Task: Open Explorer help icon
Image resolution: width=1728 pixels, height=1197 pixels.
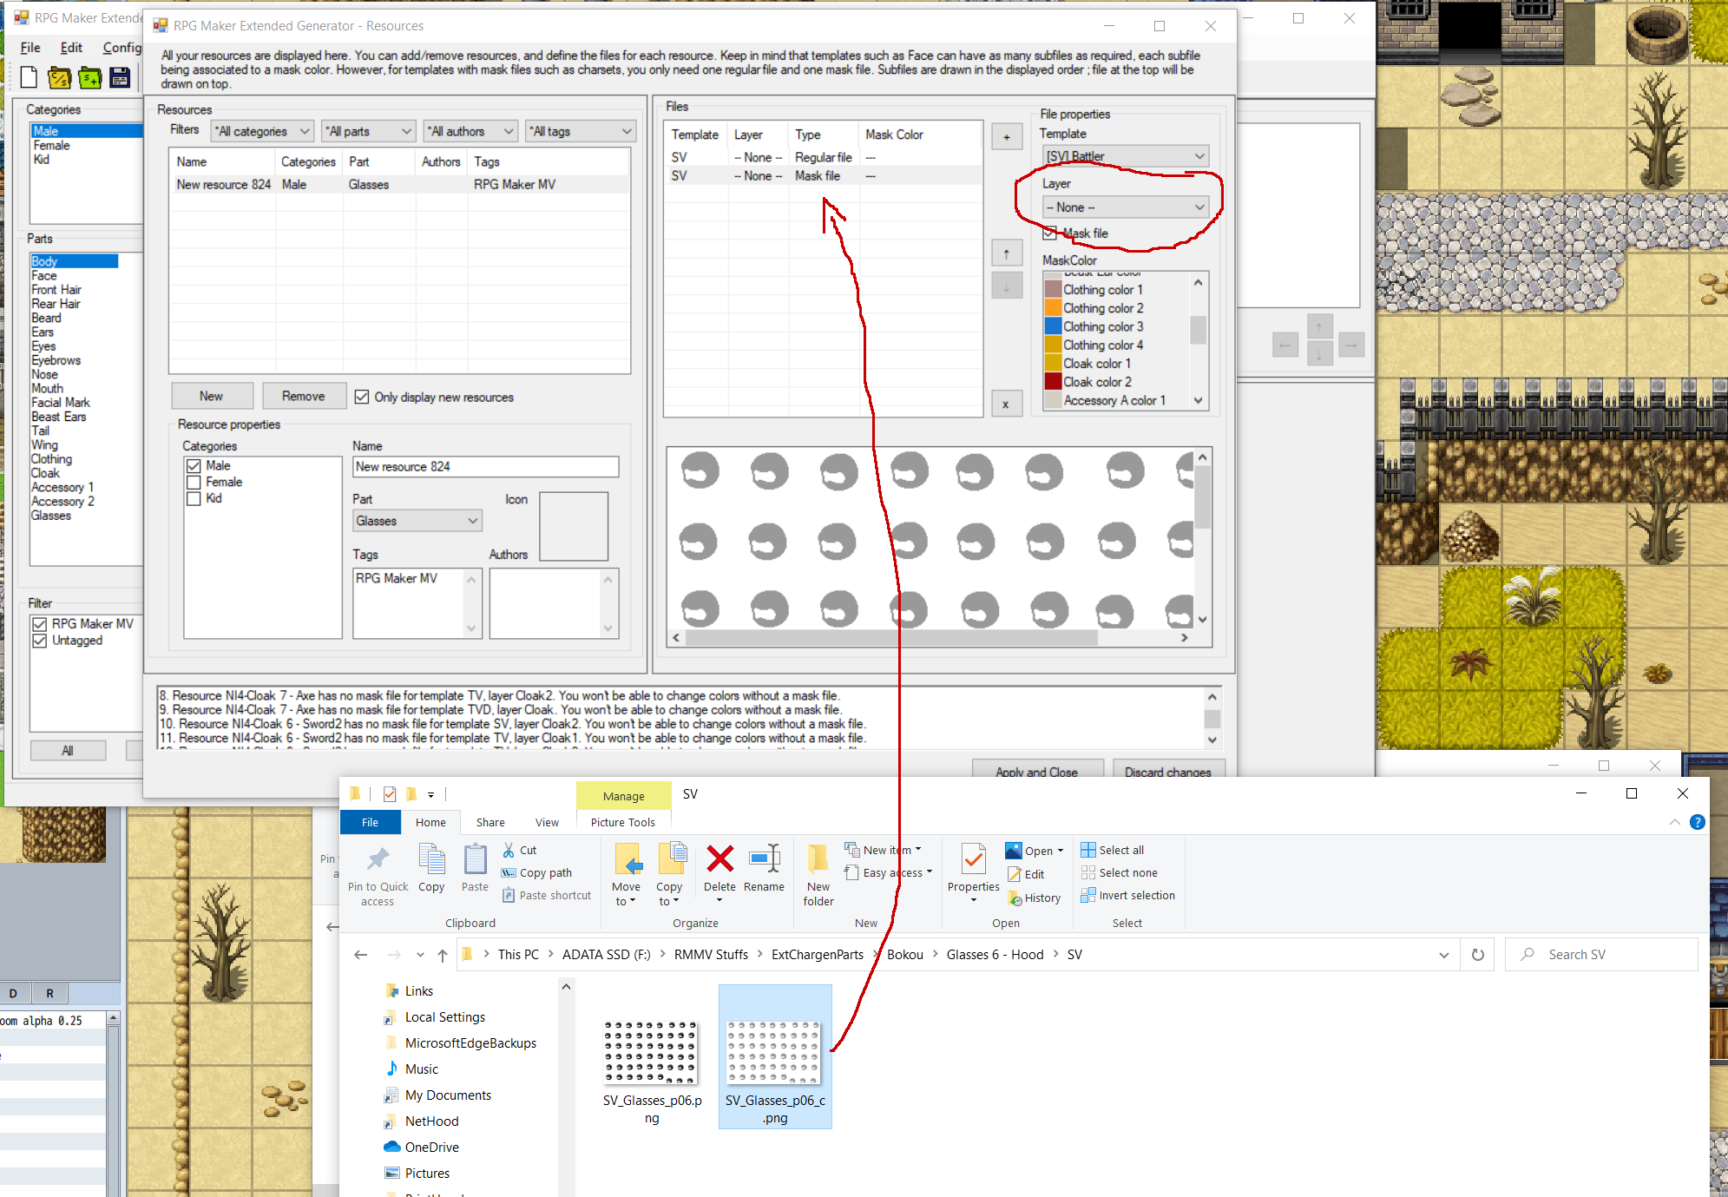Action: point(1698,822)
